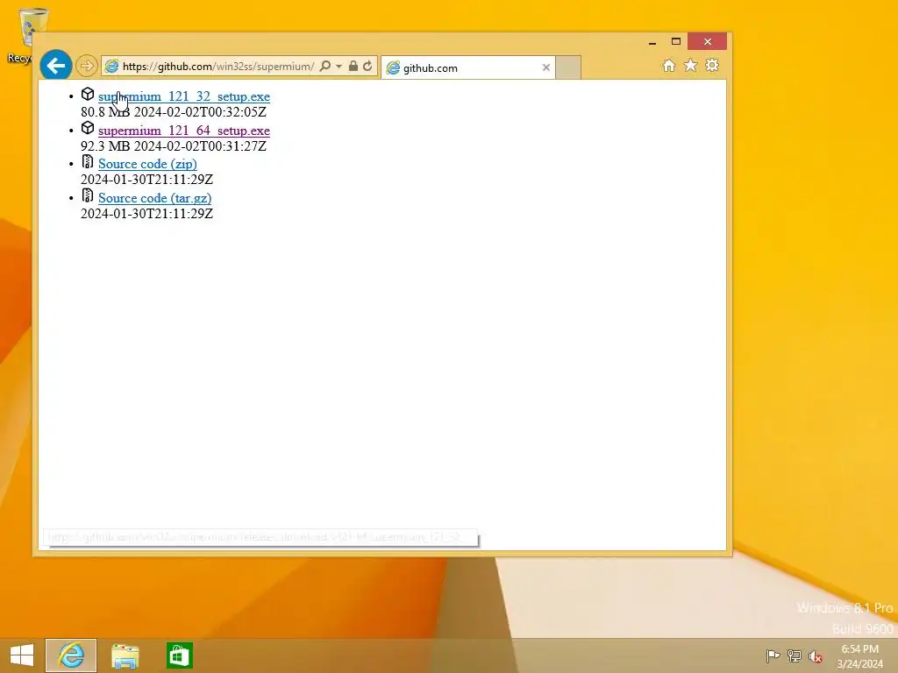The width and height of the screenshot is (898, 673).
Task: Open the Windows Start button
Action: (x=22, y=655)
